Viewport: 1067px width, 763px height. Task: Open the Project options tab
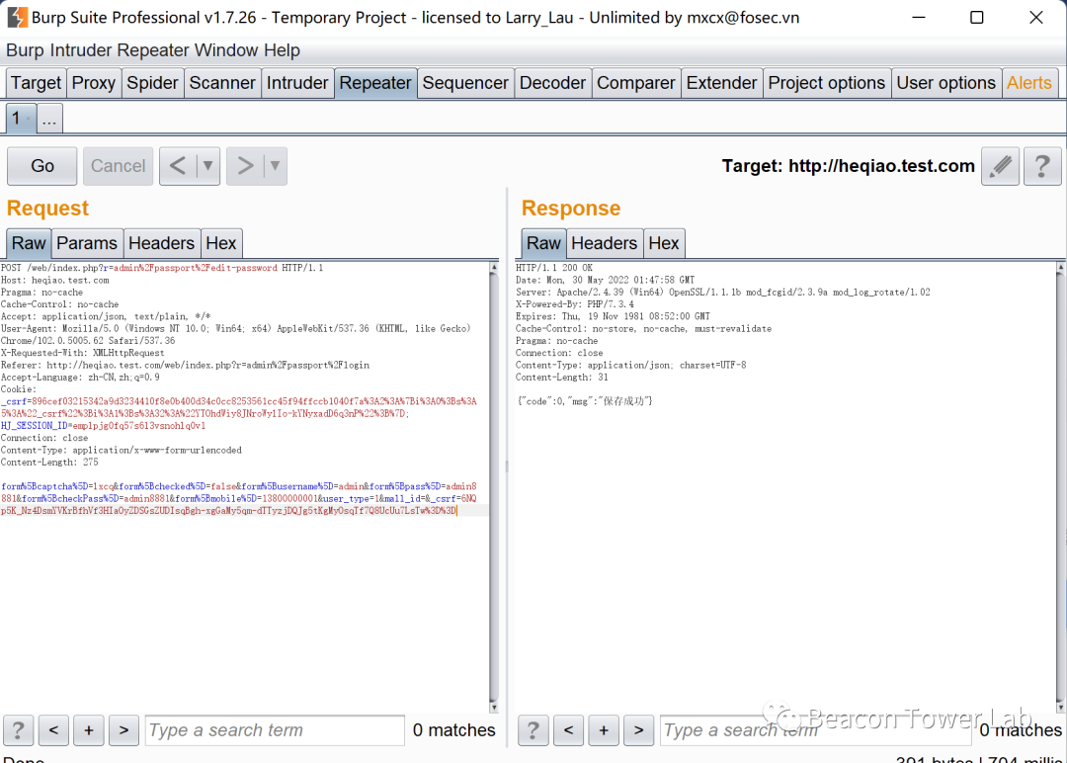point(827,83)
